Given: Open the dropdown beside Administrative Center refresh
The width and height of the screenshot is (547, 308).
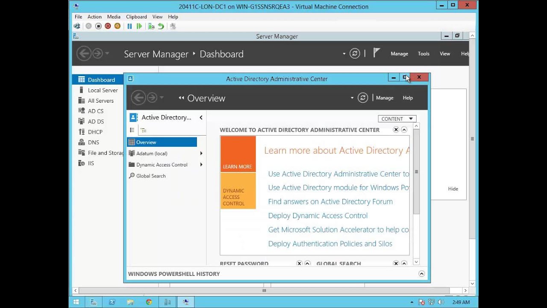Looking at the screenshot, I should pos(352,98).
